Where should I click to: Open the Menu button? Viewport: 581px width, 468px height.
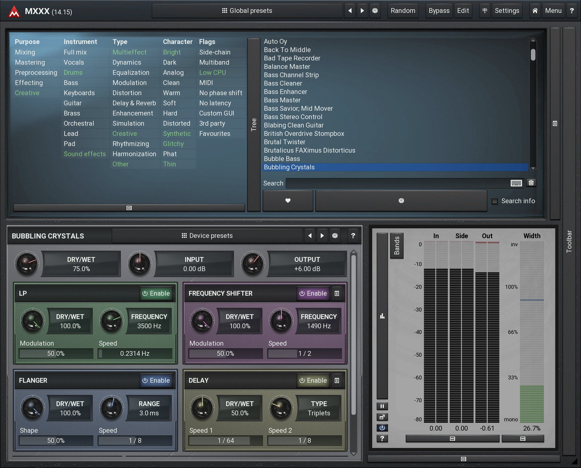[553, 11]
